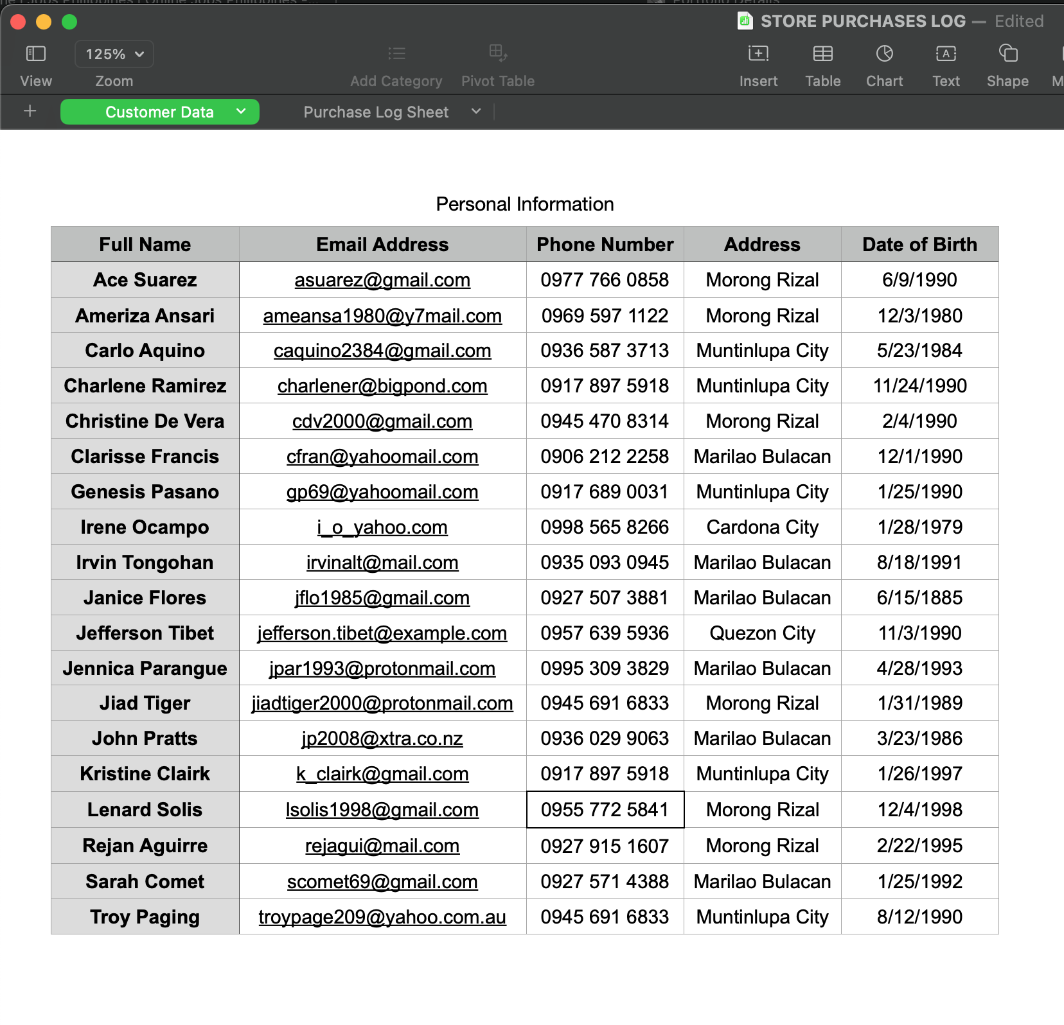This screenshot has width=1064, height=1025.
Task: Click the Text box icon
Action: pyautogui.click(x=946, y=54)
